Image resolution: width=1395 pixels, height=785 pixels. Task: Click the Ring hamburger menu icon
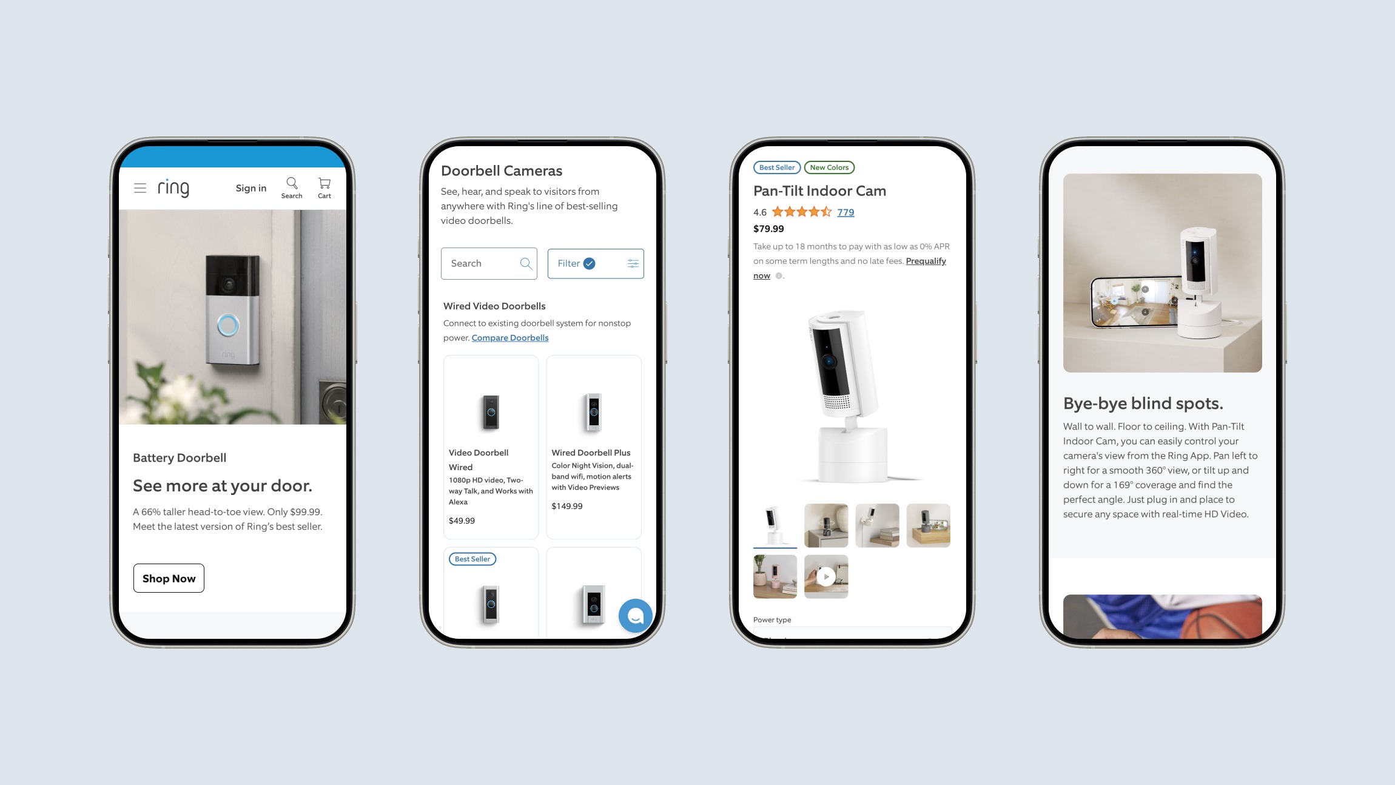(x=140, y=188)
